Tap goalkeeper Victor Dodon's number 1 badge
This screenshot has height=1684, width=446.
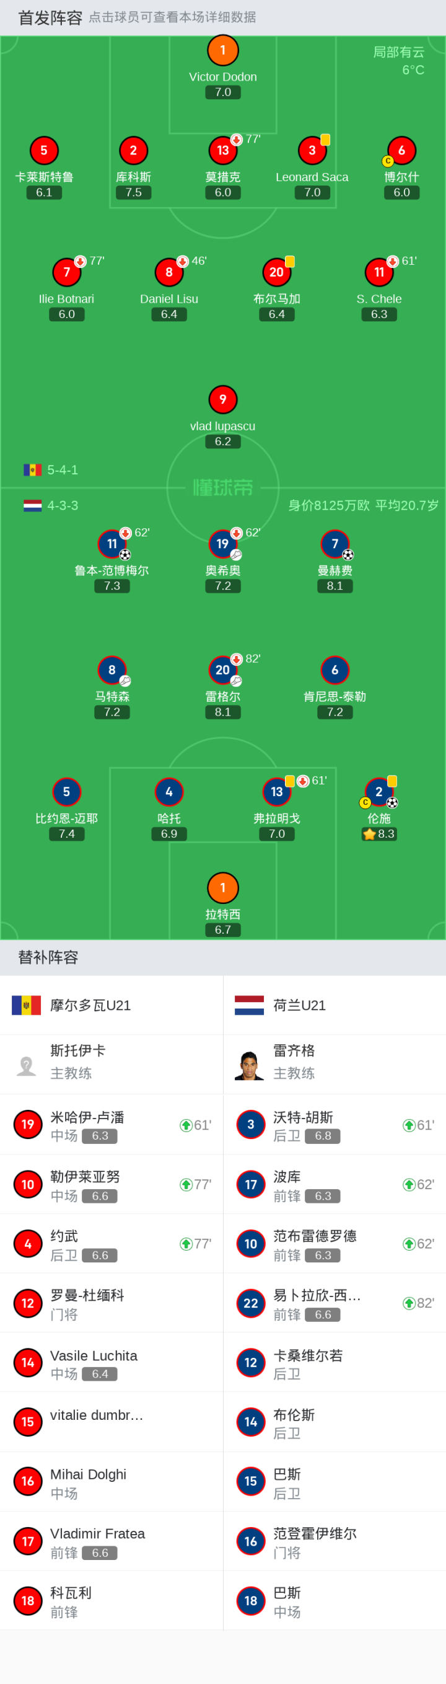click(222, 50)
